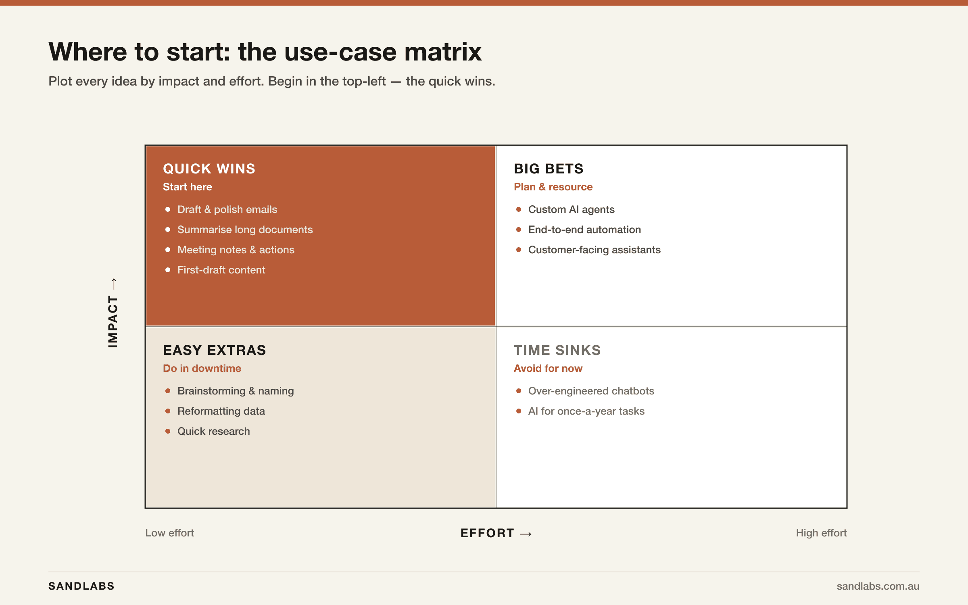Click the vertical IMPACT axis label

tap(113, 313)
